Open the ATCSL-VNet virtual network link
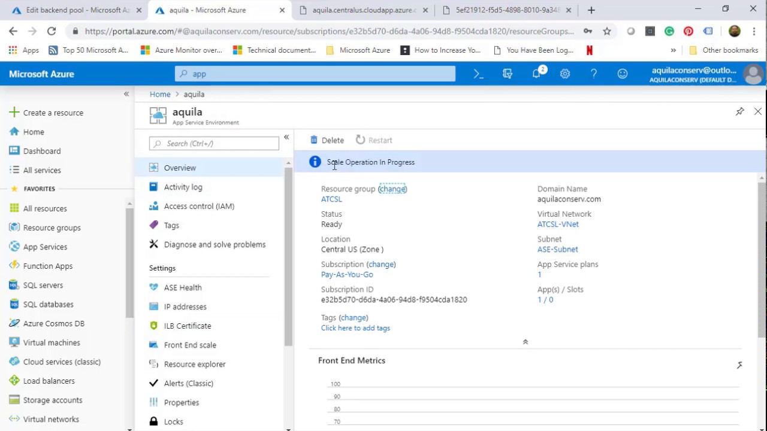The height and width of the screenshot is (431, 767). tap(558, 224)
